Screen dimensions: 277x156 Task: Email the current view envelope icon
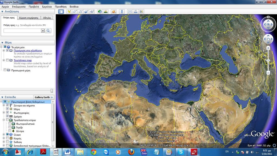pos(130,12)
